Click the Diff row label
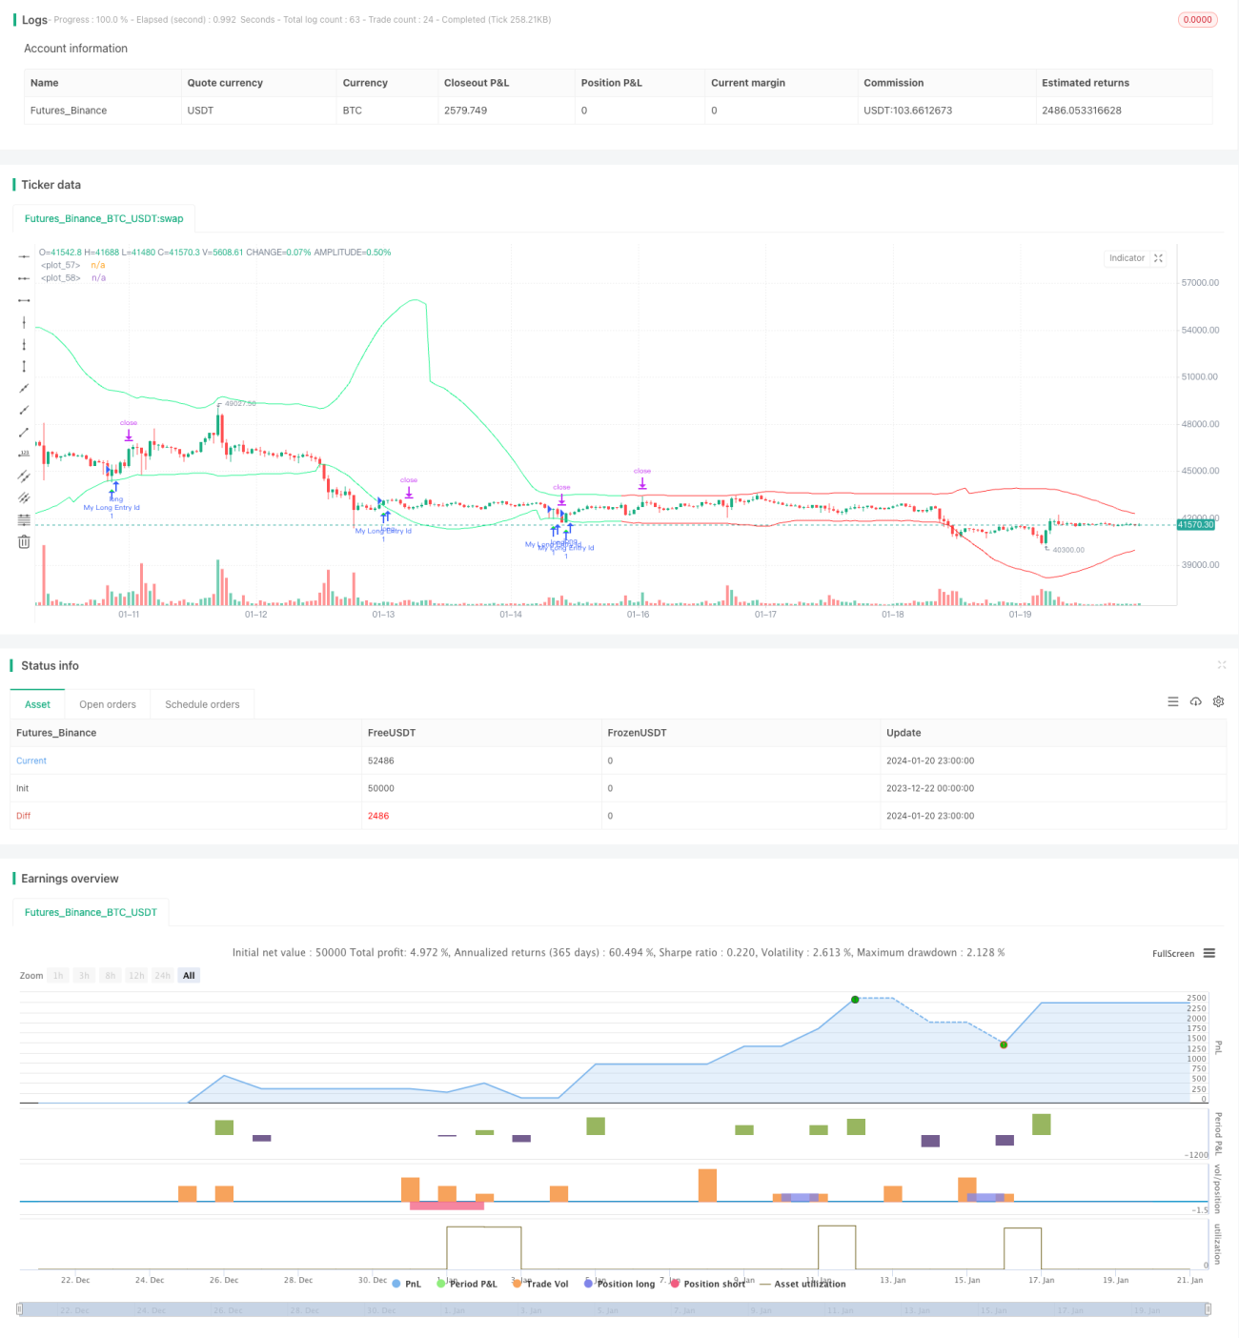This screenshot has width=1239, height=1338. (24, 816)
